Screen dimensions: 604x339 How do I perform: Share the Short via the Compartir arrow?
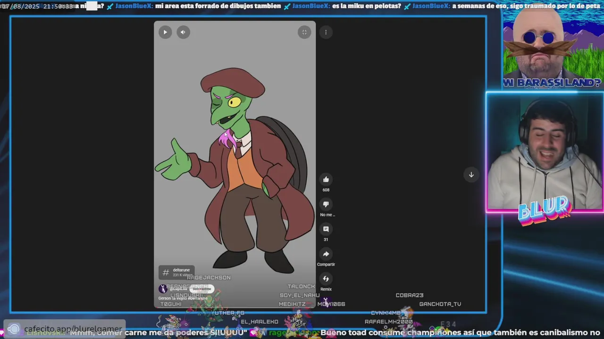click(326, 254)
